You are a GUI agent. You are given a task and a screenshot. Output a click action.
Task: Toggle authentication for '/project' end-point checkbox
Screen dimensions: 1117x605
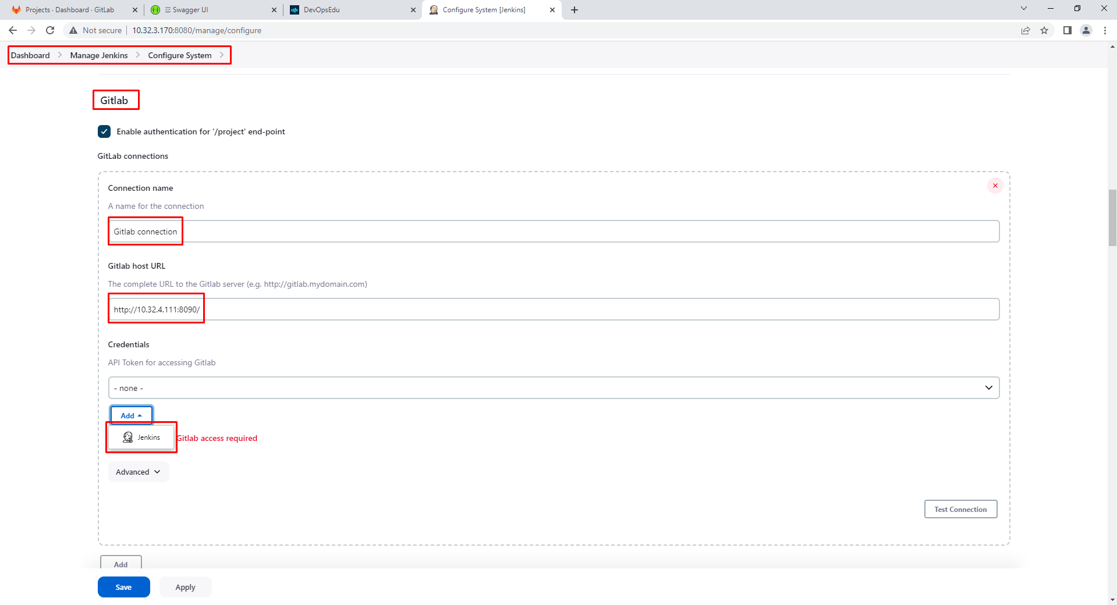pyautogui.click(x=104, y=131)
